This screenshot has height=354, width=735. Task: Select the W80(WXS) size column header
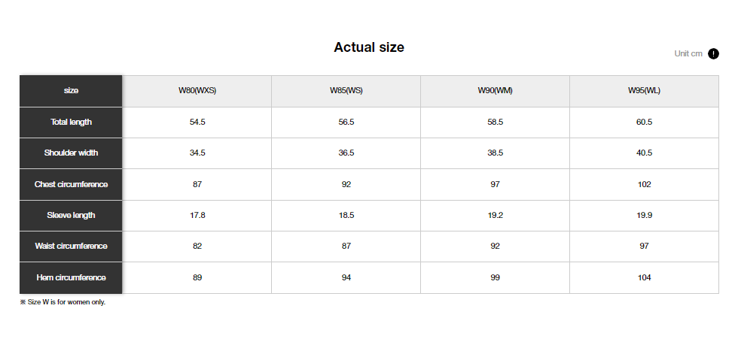(x=197, y=91)
